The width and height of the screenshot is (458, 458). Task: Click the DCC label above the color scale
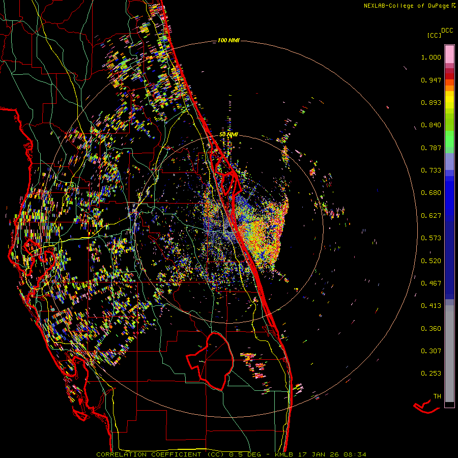click(x=447, y=31)
